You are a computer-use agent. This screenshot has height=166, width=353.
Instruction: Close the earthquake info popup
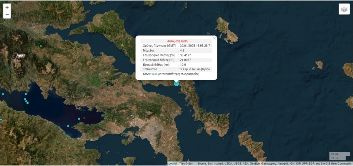(214, 38)
